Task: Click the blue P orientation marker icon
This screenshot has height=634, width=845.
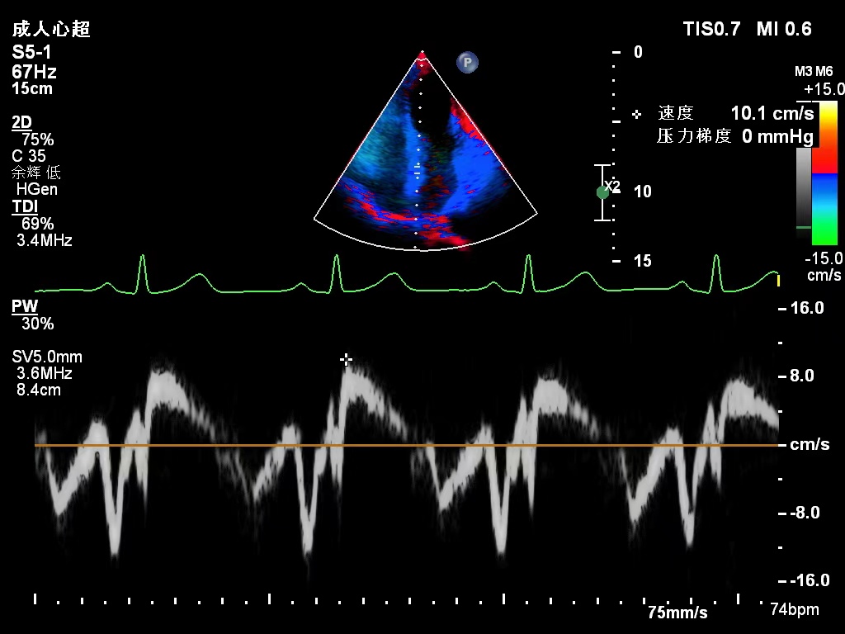Action: [468, 62]
